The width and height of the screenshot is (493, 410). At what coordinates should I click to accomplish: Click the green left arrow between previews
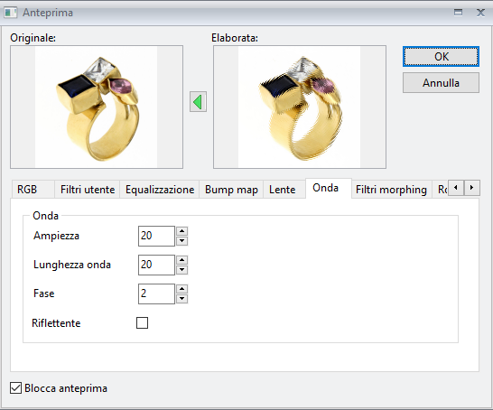198,102
